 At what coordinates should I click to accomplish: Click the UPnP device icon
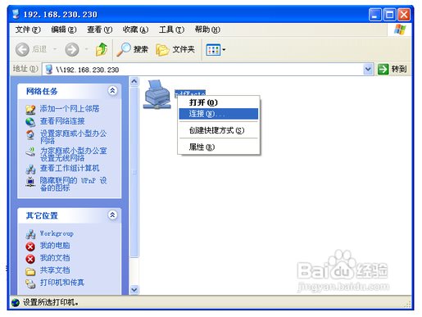click(30, 182)
